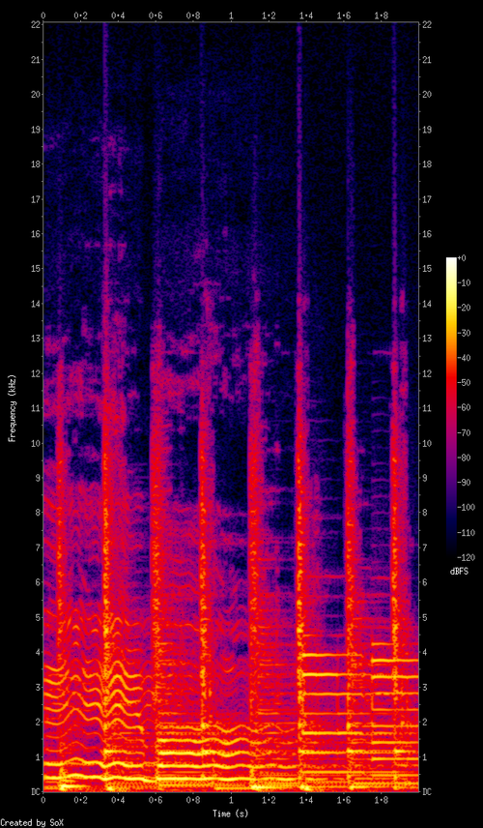Click the '-30' colour scale label
Image resolution: width=483 pixels, height=828 pixels.
point(465,333)
